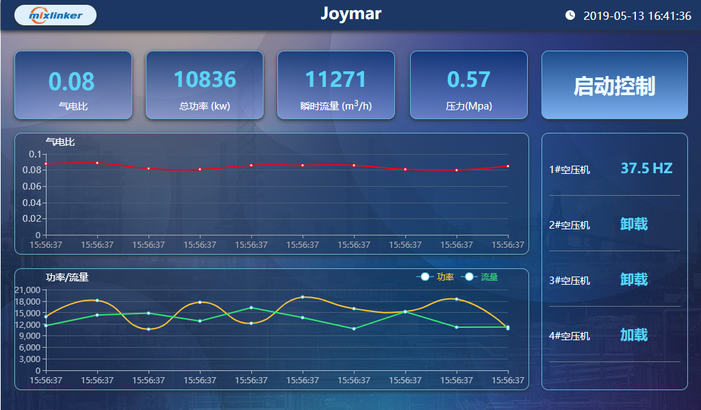
Task: Toggle the 功率 legend series marker
Action: (425, 277)
